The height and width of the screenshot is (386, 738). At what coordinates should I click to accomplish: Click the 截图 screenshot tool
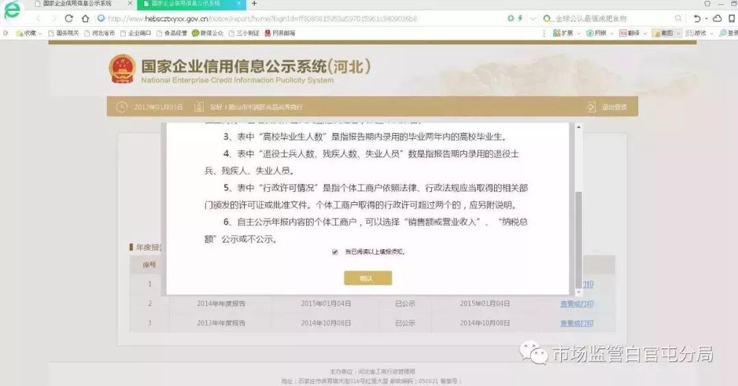click(x=663, y=33)
